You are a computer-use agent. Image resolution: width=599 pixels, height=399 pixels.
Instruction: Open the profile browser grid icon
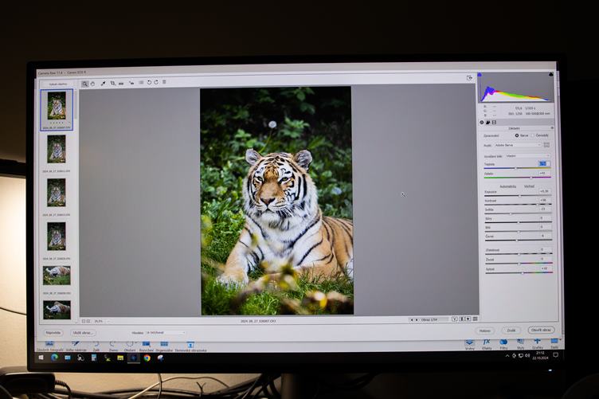click(546, 145)
